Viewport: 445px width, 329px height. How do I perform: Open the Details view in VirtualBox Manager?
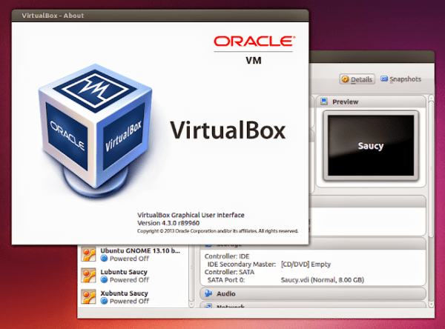coord(357,79)
